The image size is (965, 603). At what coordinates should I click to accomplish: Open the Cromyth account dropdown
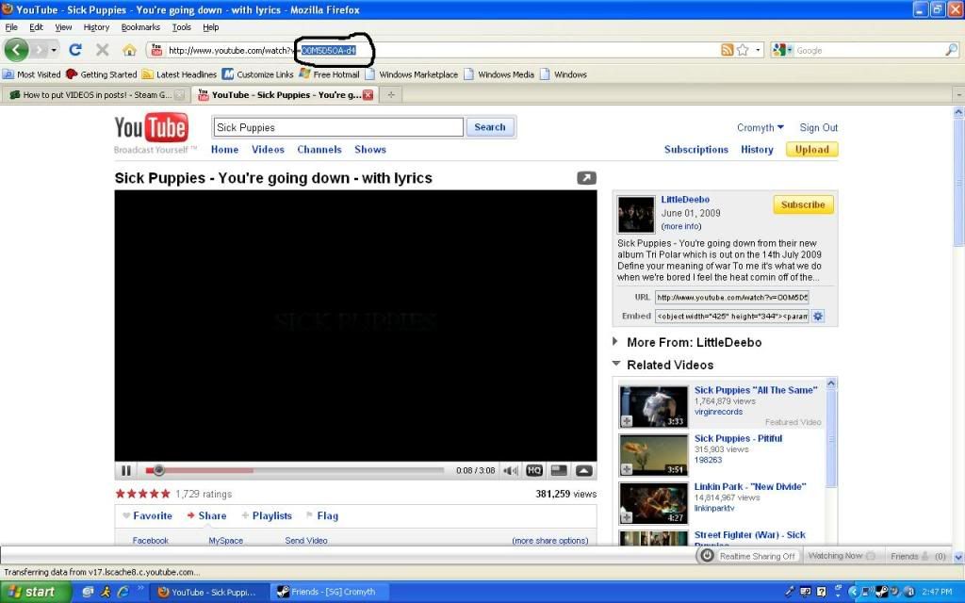761,127
